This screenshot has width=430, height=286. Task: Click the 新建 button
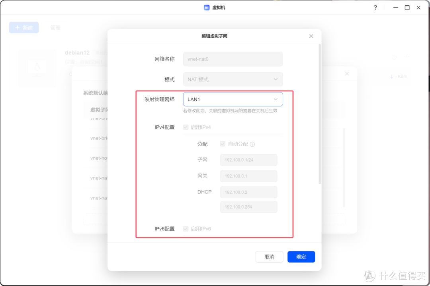point(24,27)
